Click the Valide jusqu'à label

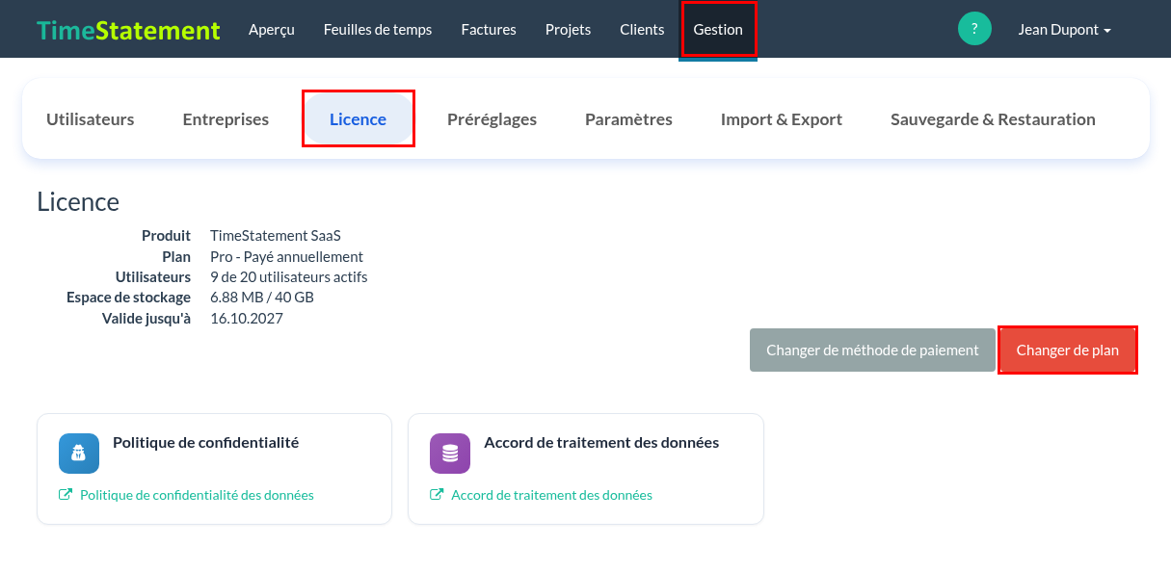click(x=146, y=319)
